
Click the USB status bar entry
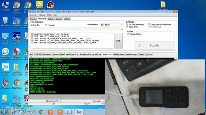point(53,104)
